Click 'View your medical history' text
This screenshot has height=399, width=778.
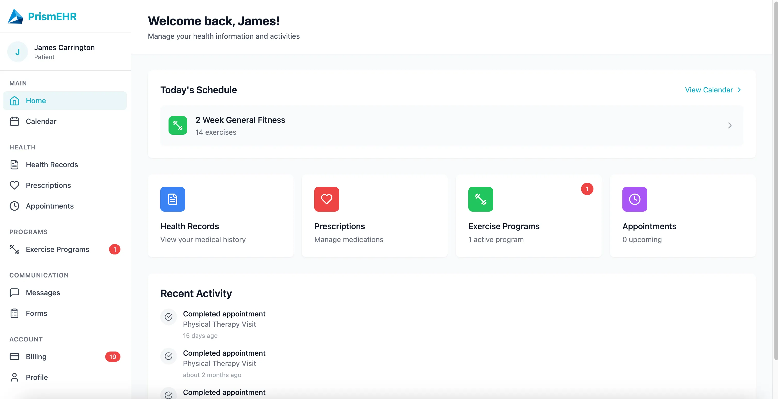tap(203, 240)
